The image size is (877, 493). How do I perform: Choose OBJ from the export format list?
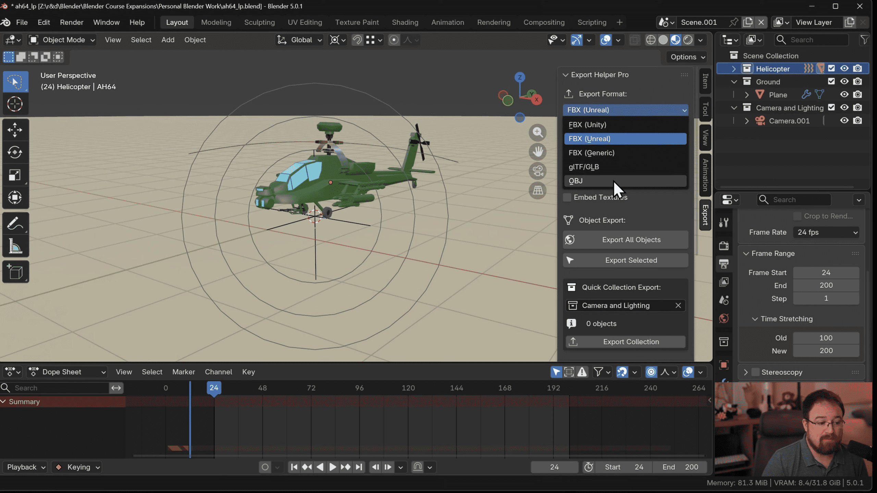tap(625, 181)
